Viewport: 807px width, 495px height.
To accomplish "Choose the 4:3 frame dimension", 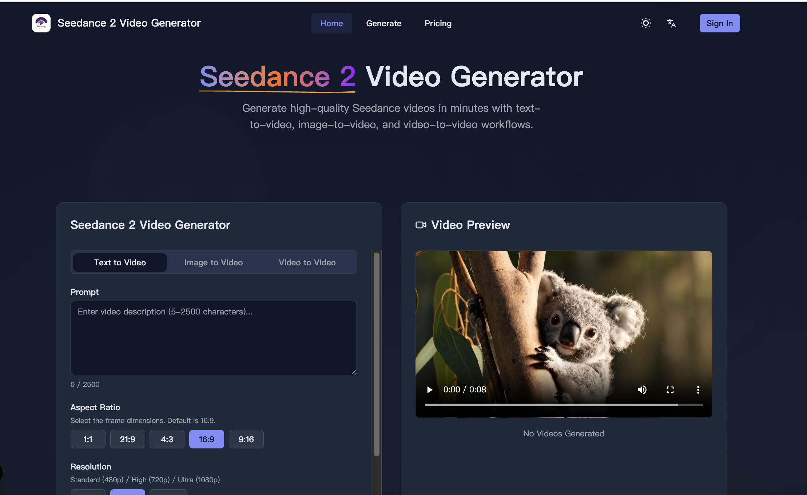I will (167, 439).
